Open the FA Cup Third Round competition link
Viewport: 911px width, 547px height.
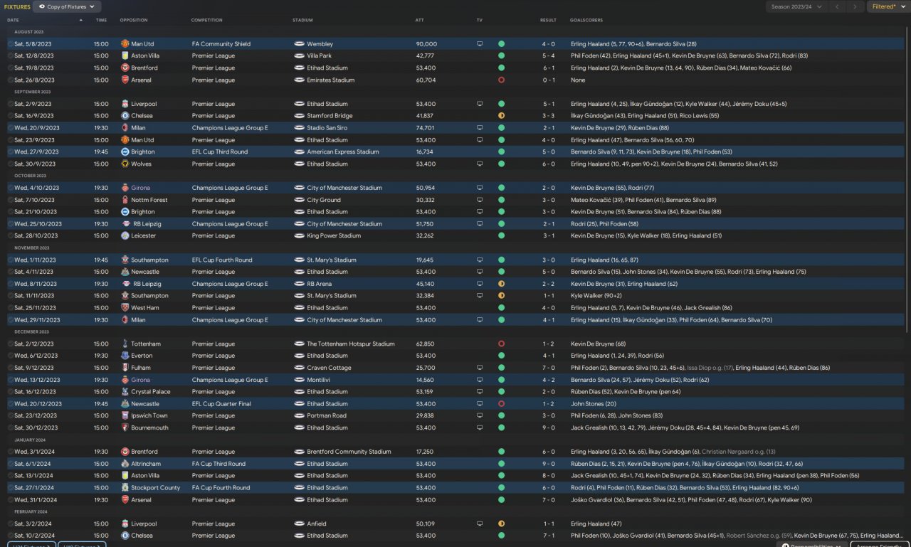pyautogui.click(x=218, y=464)
